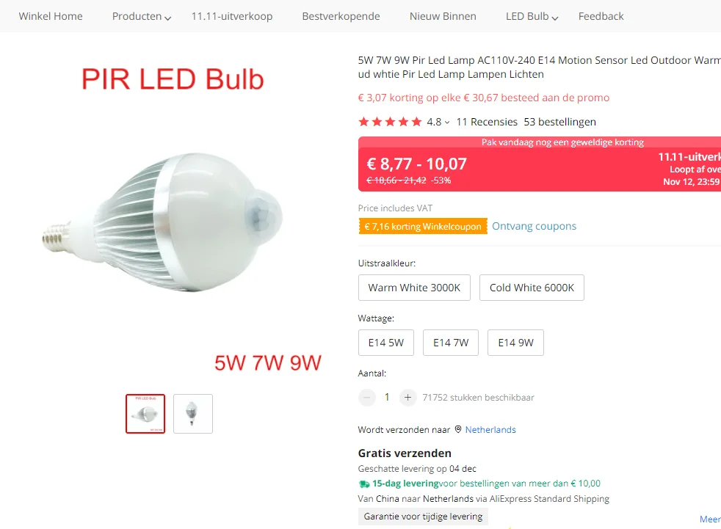This screenshot has width=721, height=529.
Task: Select the second product thumbnail image
Action: pos(193,414)
